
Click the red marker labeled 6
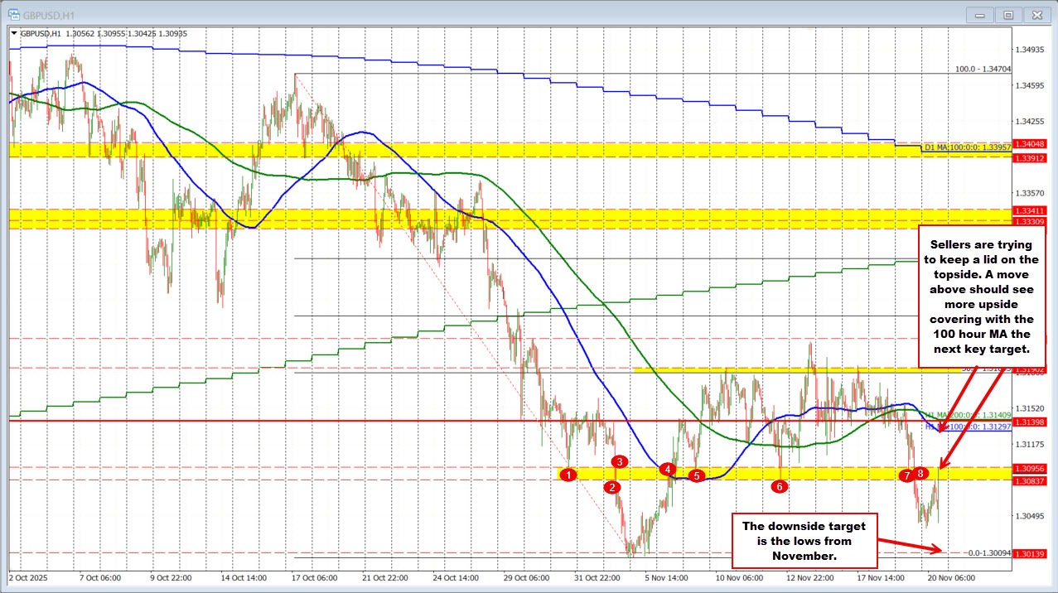(x=779, y=487)
